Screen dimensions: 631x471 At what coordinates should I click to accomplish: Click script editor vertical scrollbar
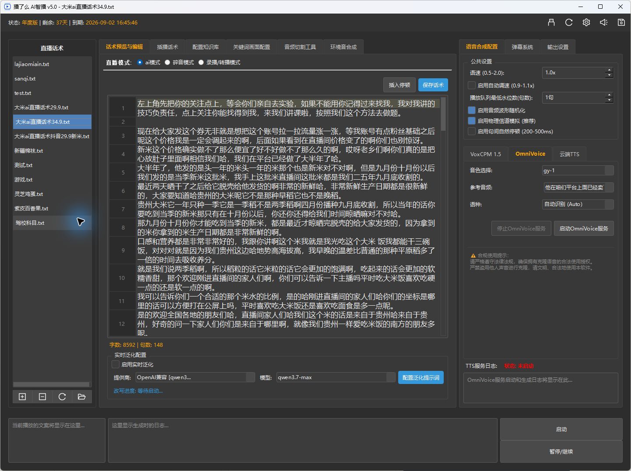(x=443, y=115)
